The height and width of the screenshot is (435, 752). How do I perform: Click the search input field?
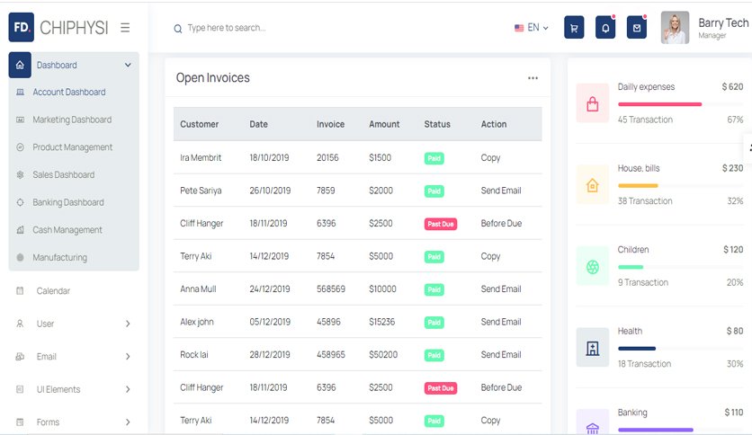(227, 28)
